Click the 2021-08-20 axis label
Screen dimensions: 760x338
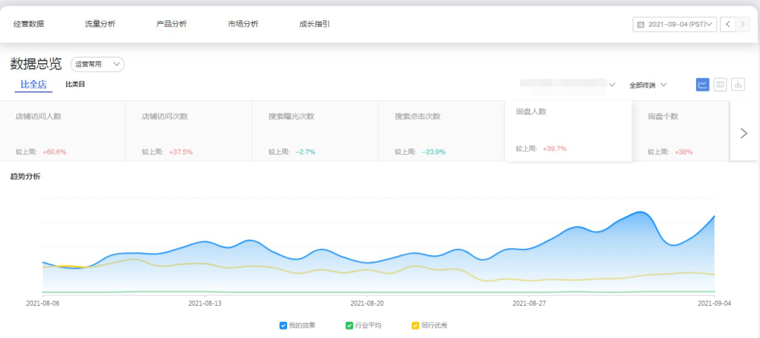click(x=367, y=303)
